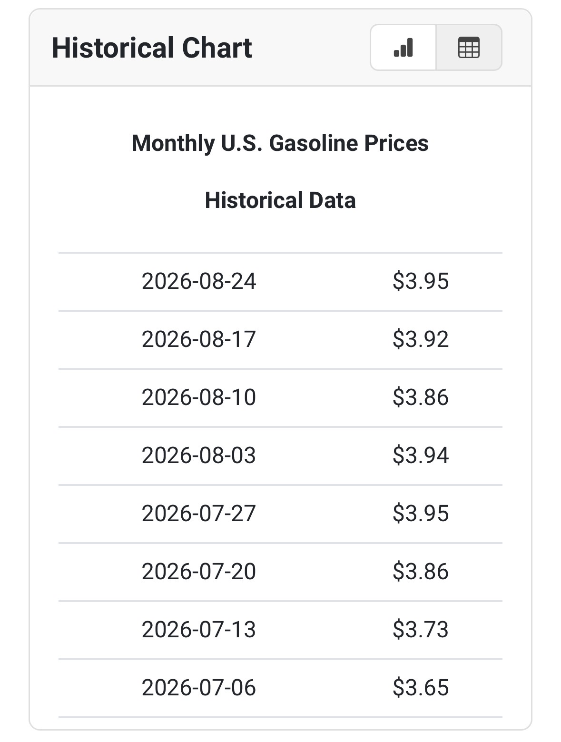
Task: Click the Historical Chart heading
Action: [x=152, y=48]
